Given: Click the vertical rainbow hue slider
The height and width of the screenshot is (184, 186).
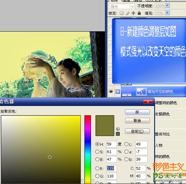Looking at the screenshot, I should point(88,148).
